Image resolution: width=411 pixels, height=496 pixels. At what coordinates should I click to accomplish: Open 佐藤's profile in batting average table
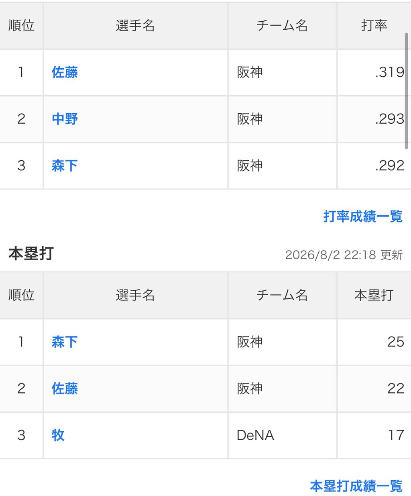65,72
